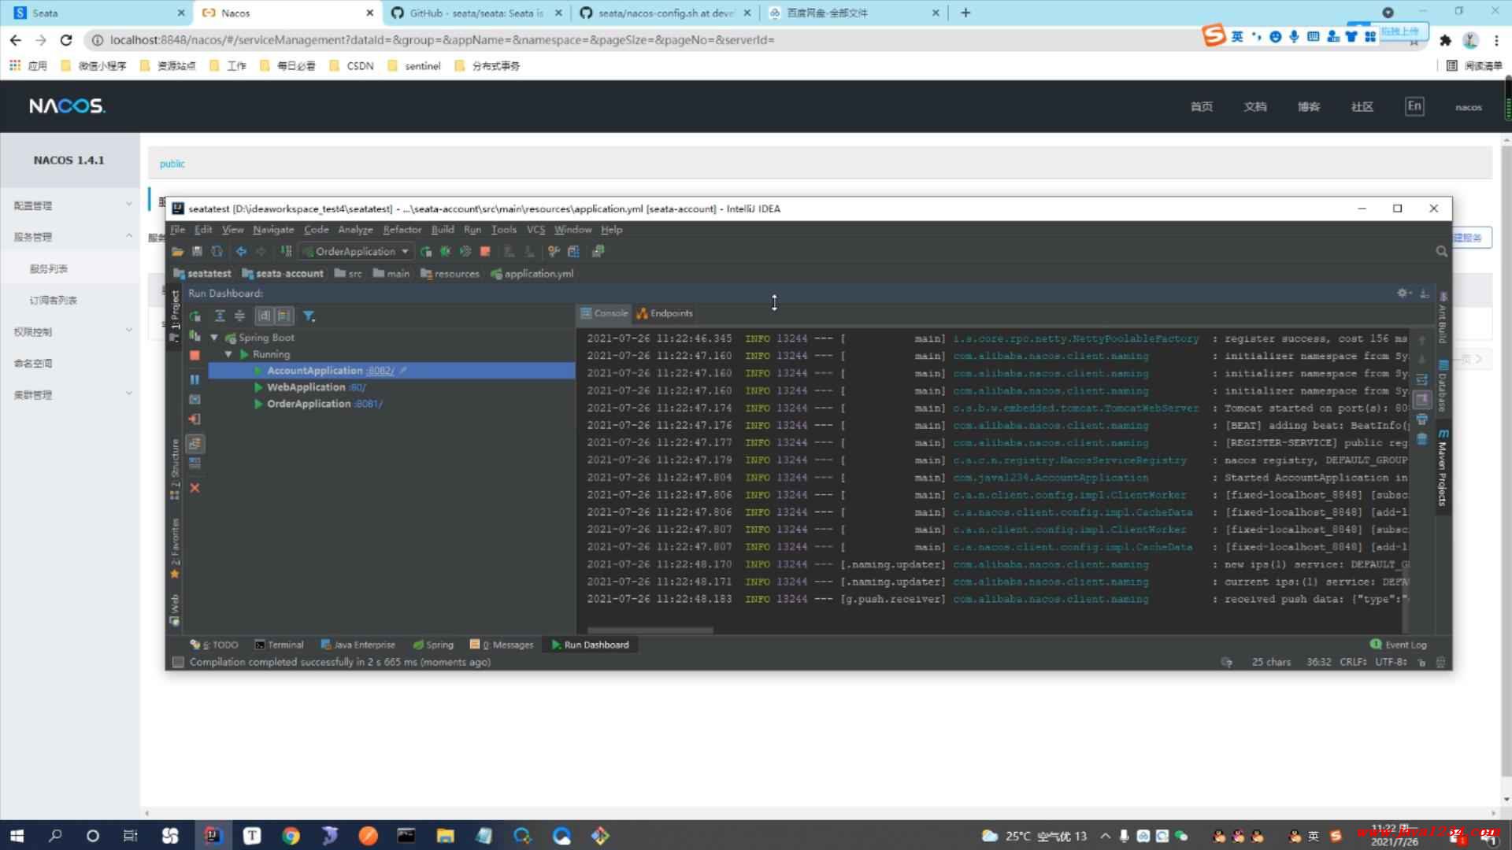Collapse the Spring Boot tree node
This screenshot has height=850, width=1512.
coord(214,338)
